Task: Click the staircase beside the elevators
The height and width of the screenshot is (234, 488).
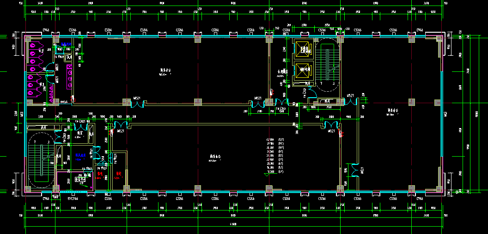Action: pos(329,64)
